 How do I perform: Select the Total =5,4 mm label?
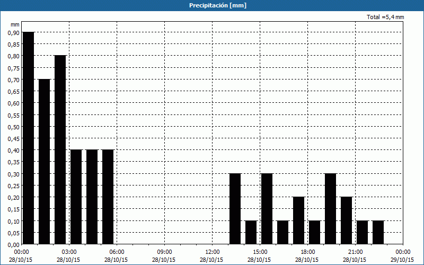pos(385,17)
